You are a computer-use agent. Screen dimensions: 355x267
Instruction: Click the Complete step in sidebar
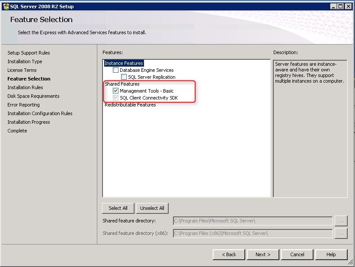coord(17,131)
